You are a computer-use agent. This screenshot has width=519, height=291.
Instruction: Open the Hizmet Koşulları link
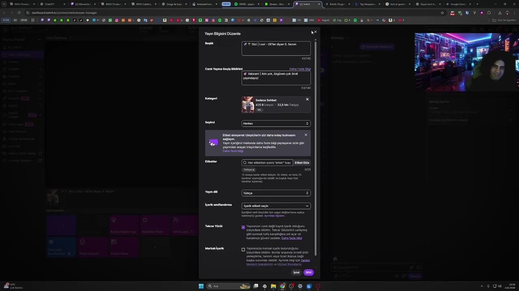(290, 264)
